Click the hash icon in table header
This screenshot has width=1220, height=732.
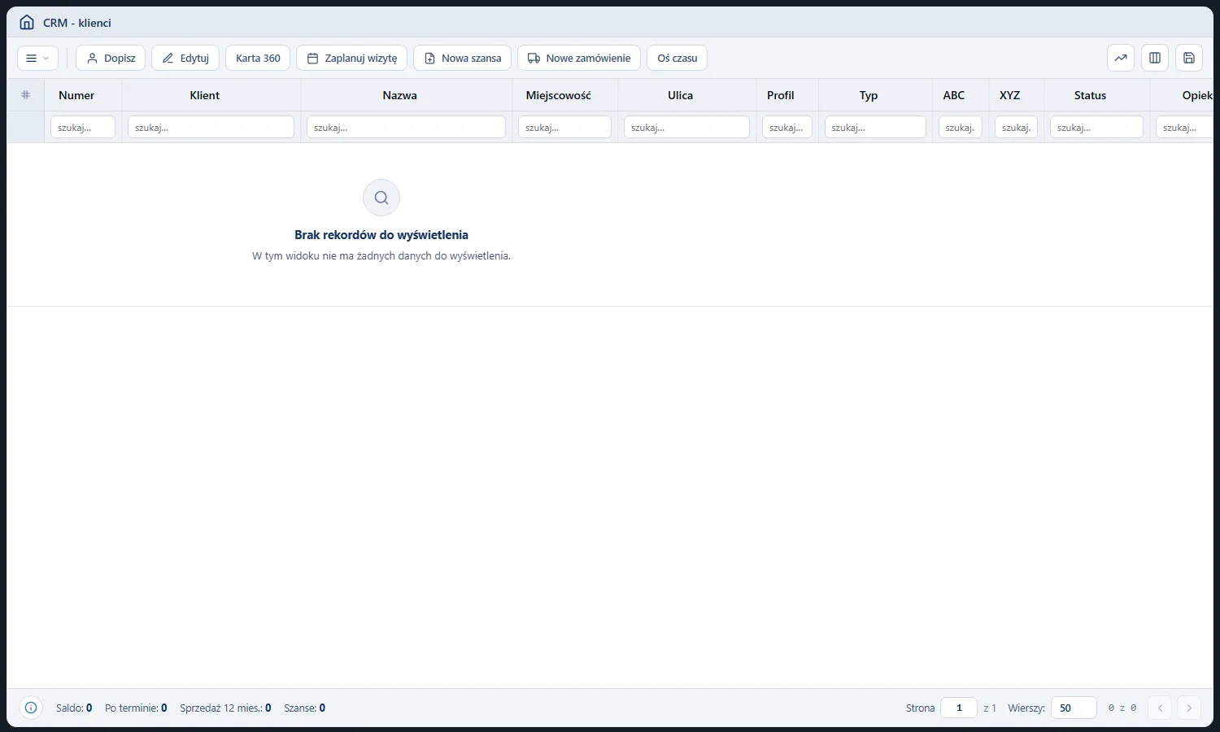[25, 95]
